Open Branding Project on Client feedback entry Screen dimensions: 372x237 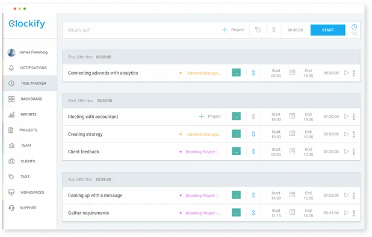(x=200, y=152)
